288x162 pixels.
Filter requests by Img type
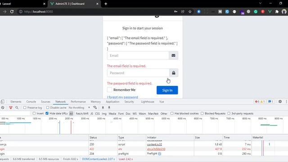(x=104, y=113)
